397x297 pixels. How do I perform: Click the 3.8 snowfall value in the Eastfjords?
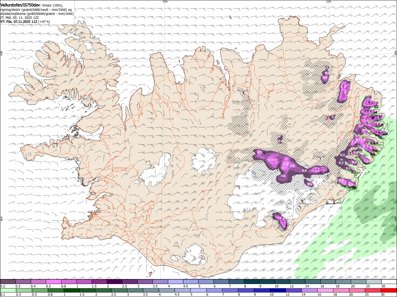tap(377, 118)
